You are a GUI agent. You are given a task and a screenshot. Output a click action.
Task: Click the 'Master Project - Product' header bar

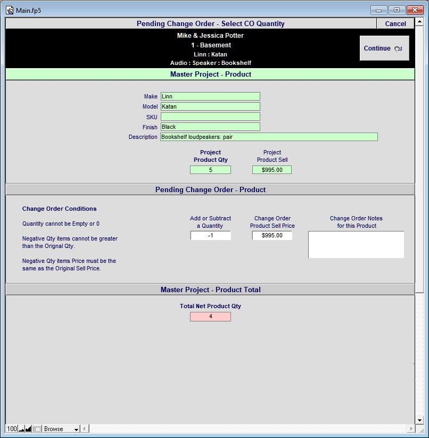(210, 75)
